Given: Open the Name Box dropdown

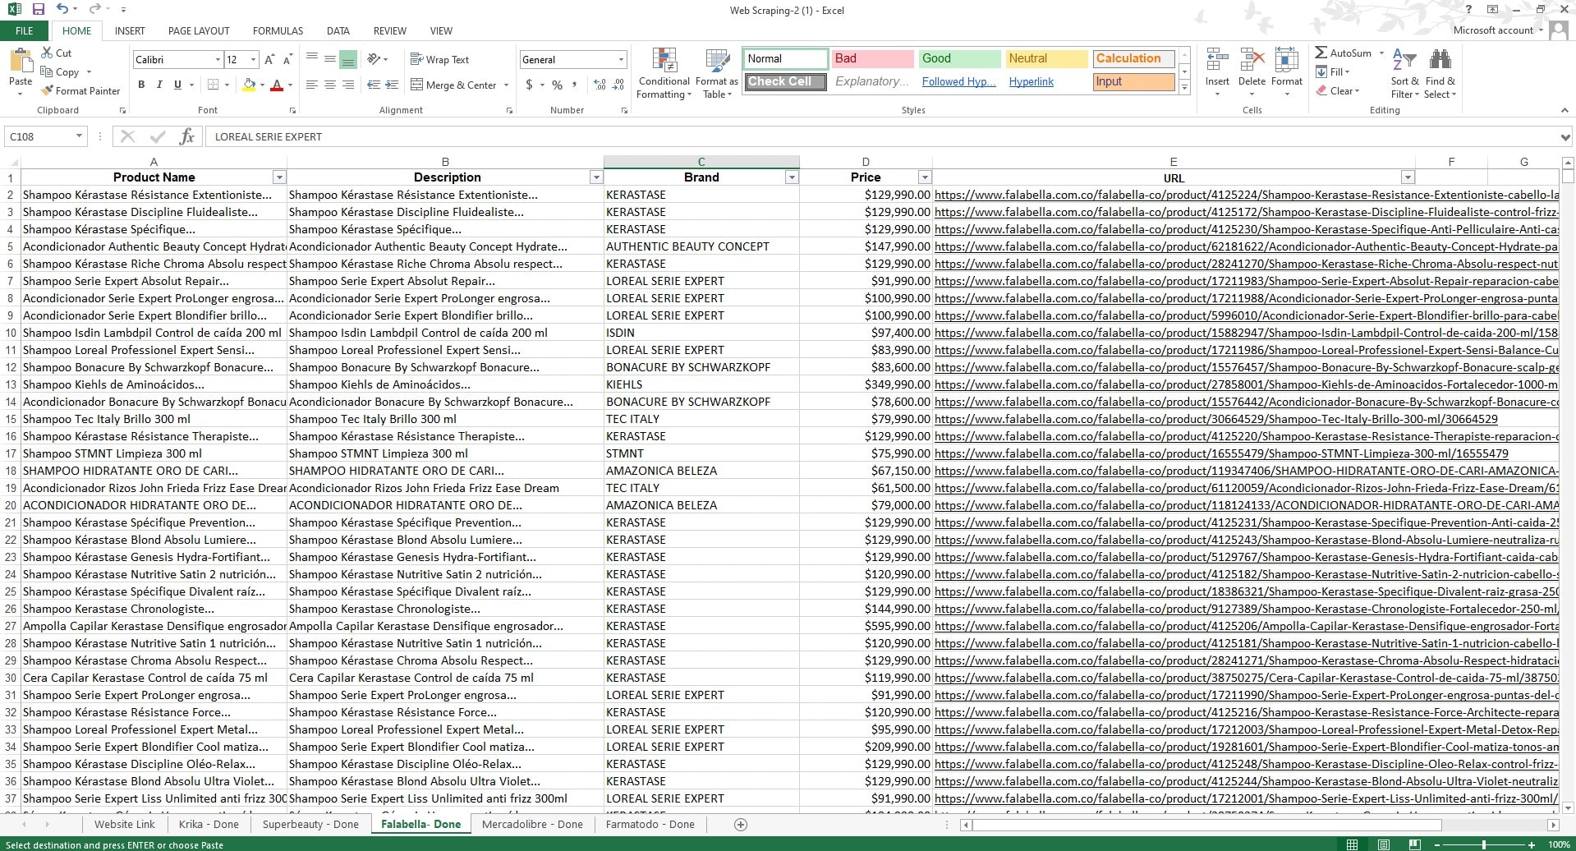Looking at the screenshot, I should [79, 136].
